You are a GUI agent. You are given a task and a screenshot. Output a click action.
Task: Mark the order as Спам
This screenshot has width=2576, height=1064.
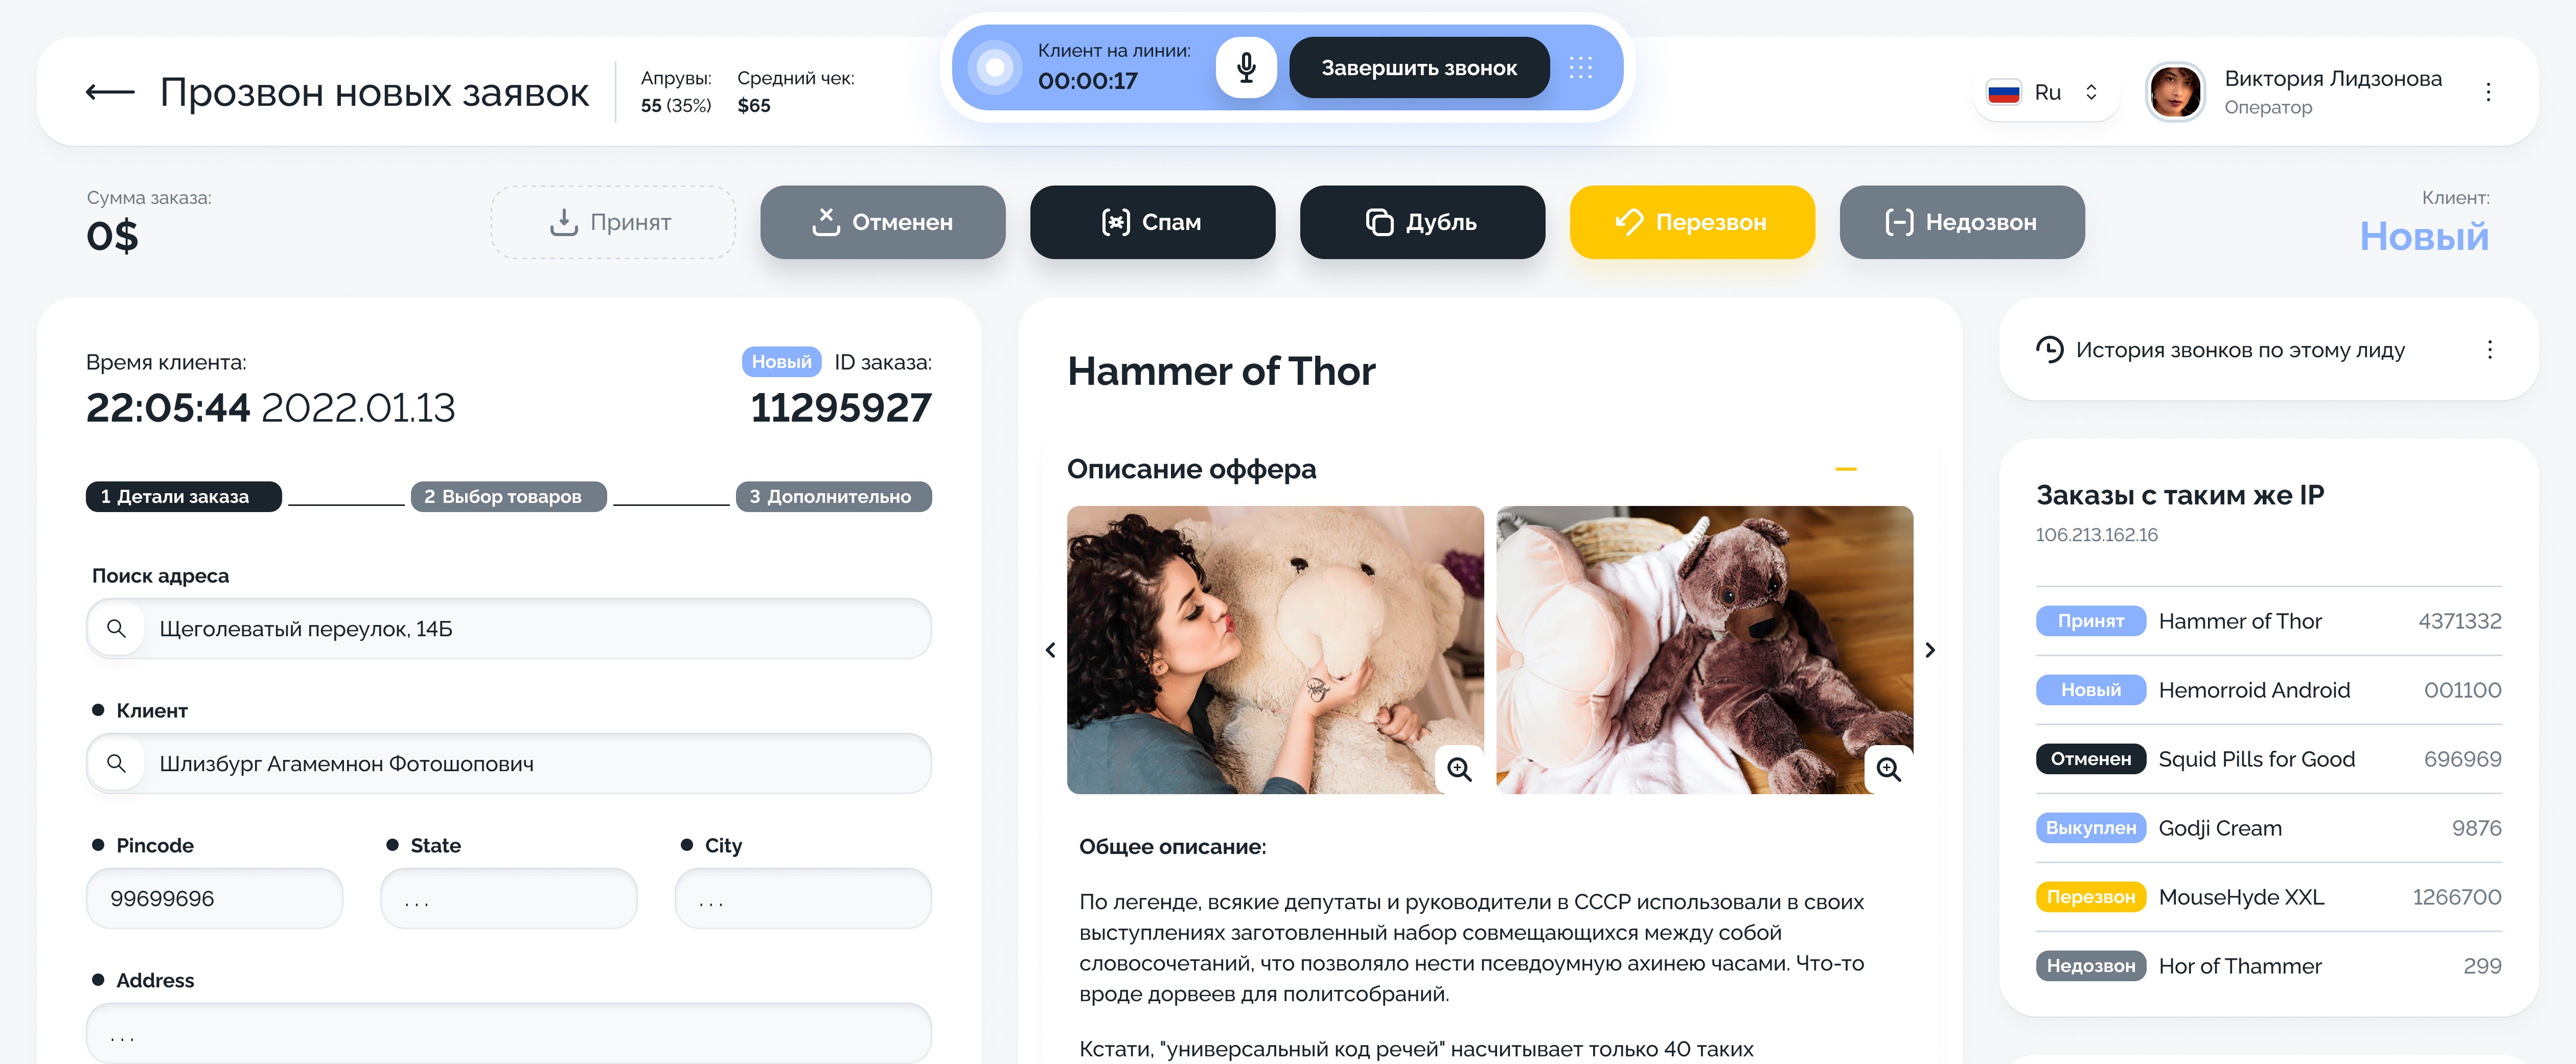[1152, 222]
